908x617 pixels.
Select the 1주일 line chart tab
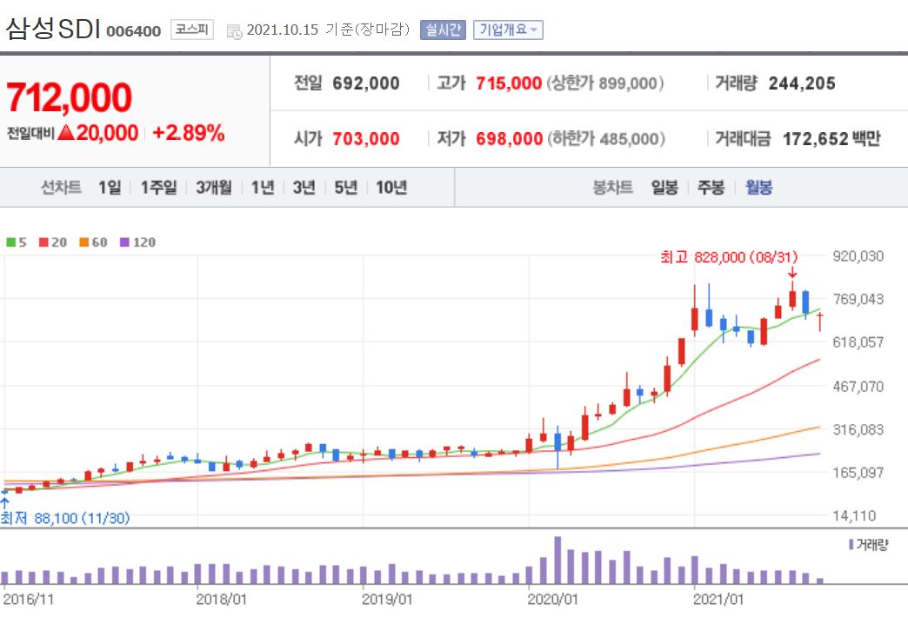pyautogui.click(x=158, y=188)
